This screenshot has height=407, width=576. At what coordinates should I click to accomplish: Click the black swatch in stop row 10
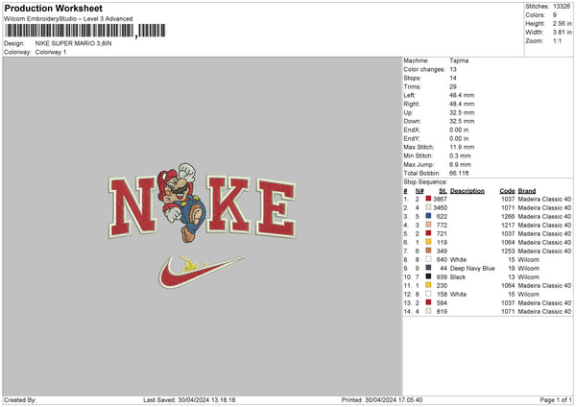coord(428,276)
